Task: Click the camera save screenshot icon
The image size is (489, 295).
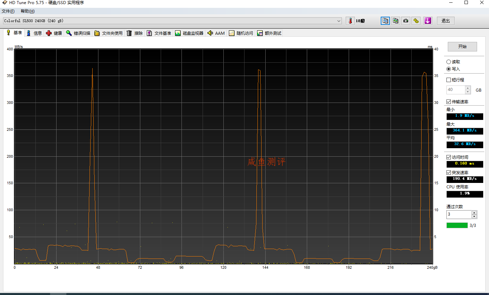Action: click(406, 21)
